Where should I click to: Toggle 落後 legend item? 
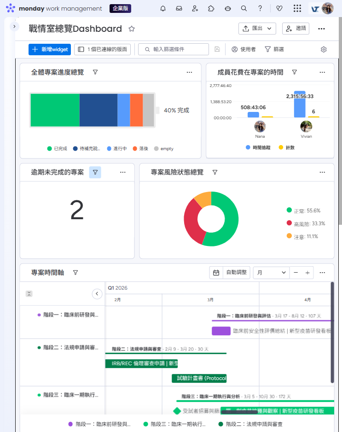pyautogui.click(x=140, y=149)
